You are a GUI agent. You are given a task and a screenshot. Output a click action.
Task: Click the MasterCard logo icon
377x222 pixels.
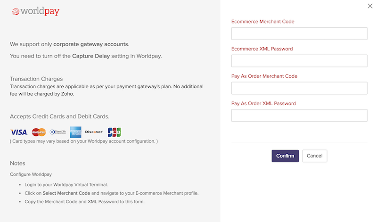tap(39, 132)
